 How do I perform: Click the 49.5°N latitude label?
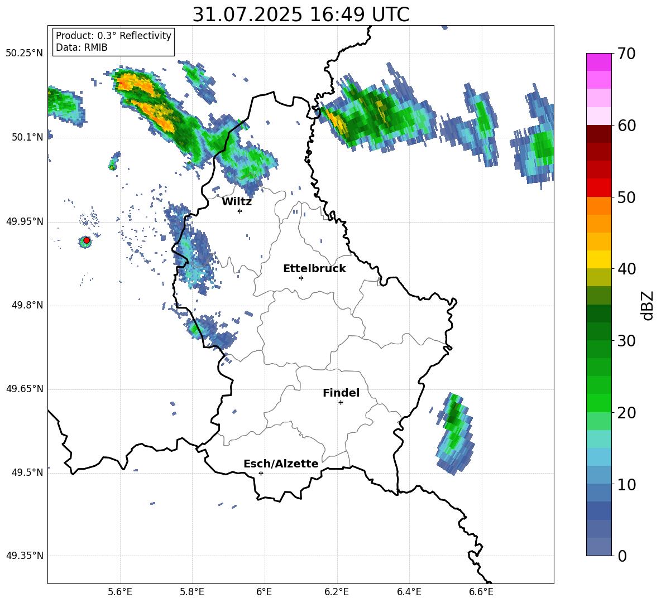27,472
